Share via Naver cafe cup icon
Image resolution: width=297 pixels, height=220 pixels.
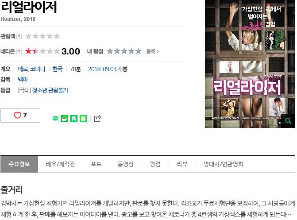point(65,119)
